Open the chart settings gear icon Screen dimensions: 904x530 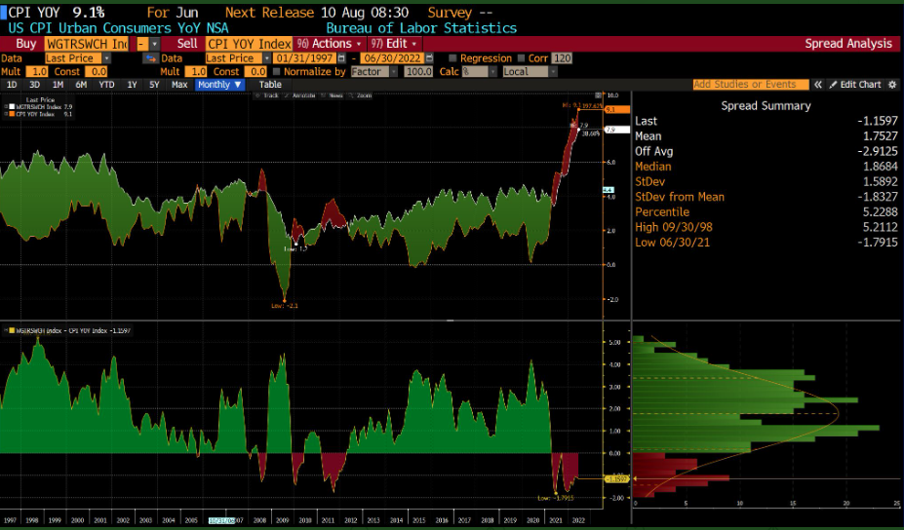click(x=892, y=85)
